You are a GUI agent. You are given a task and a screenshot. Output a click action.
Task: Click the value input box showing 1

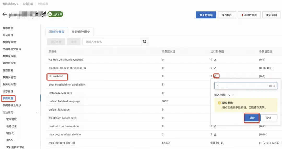point(240,86)
